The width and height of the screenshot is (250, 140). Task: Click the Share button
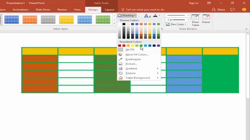tap(218, 10)
